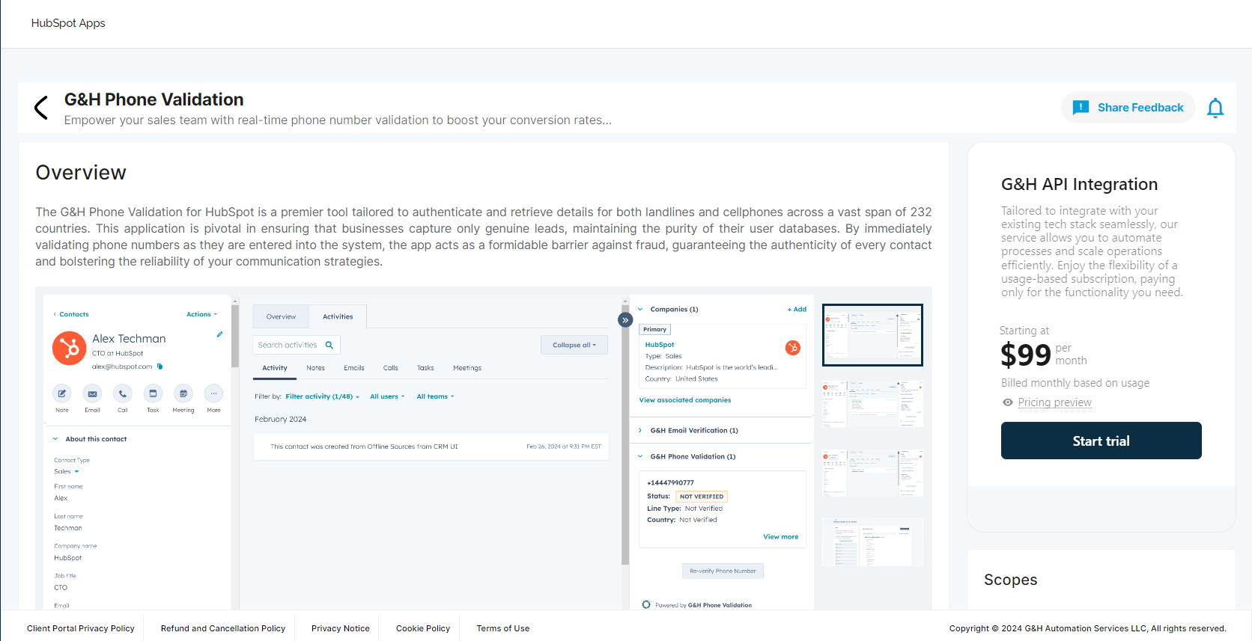1252x641 pixels.
Task: Open the Actions dropdown in contact panel
Action: pos(201,314)
